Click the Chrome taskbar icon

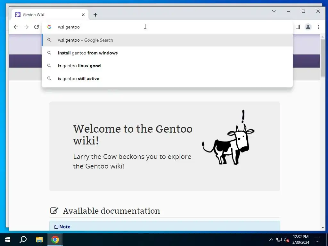55,240
